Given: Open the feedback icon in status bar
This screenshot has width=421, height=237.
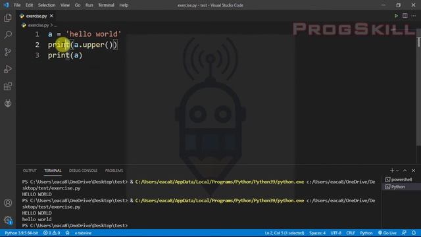Looking at the screenshot, I should pos(404,233).
